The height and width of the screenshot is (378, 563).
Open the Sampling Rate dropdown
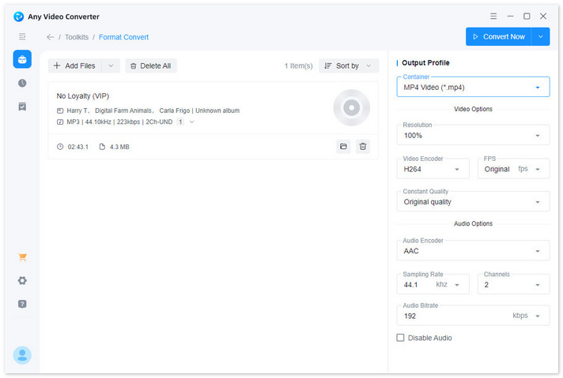click(433, 284)
